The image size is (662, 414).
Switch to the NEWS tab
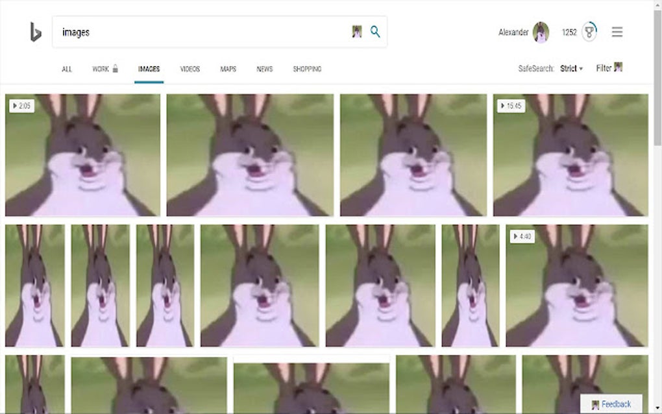click(x=264, y=68)
